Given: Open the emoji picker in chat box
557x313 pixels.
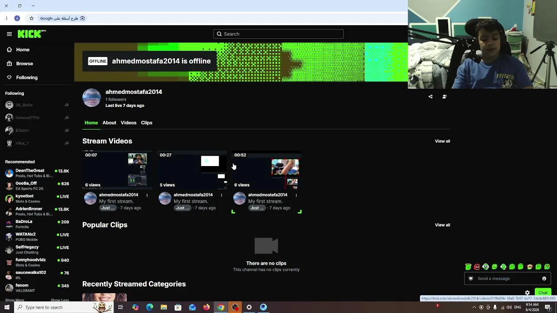Looking at the screenshot, I should click(544, 279).
